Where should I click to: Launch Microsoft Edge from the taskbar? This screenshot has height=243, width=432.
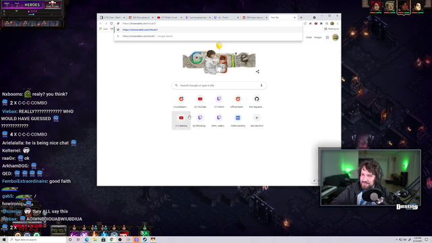[87, 240]
